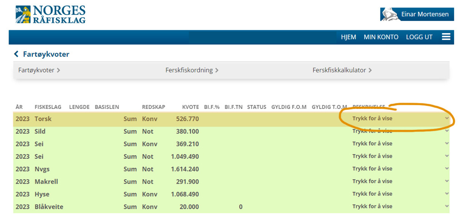Viewport: 464px width, 215px height.
Task: Click the back arrow beside Fartøykvoter heading
Action: coord(17,54)
